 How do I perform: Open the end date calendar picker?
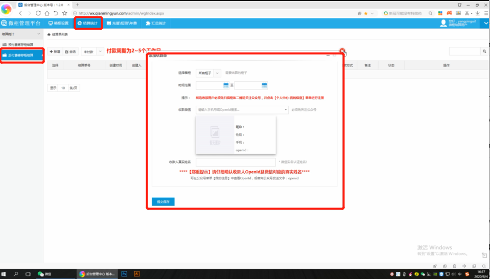(264, 86)
